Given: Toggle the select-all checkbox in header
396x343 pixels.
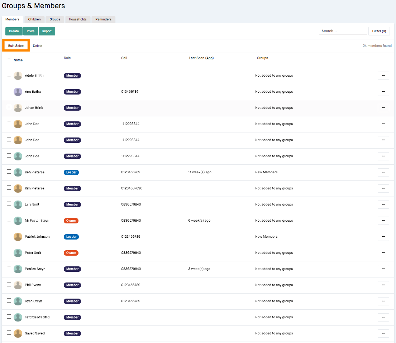Looking at the screenshot, I should pos(9,60).
